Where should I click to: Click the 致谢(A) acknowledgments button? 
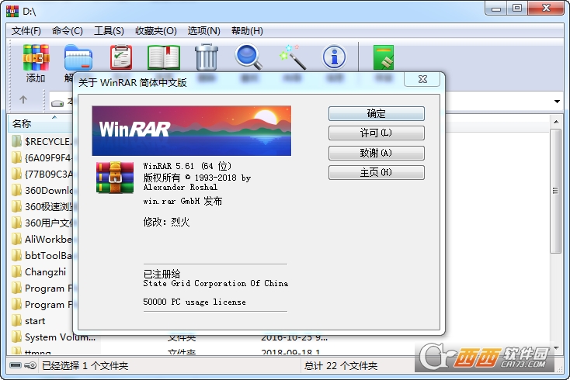click(x=376, y=153)
